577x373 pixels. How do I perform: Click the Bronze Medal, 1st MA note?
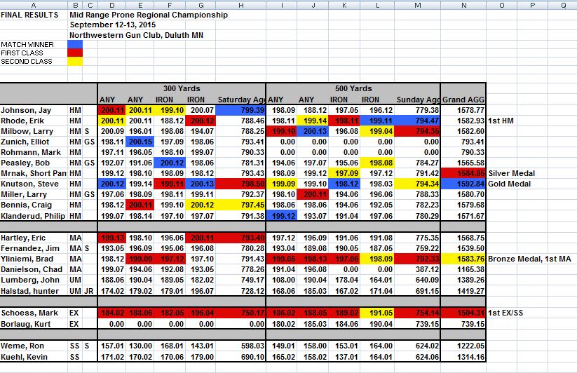click(x=529, y=259)
